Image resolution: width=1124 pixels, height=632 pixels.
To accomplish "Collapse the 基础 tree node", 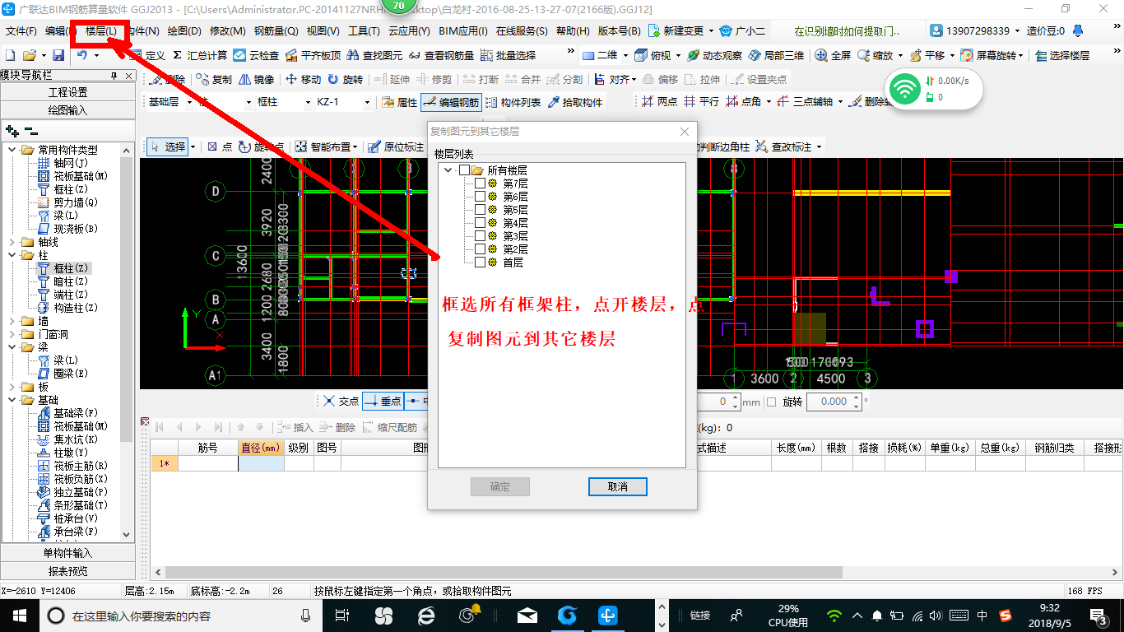I will click(x=12, y=400).
